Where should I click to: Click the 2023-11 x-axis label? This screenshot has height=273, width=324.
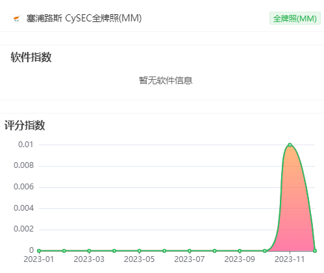(290, 259)
